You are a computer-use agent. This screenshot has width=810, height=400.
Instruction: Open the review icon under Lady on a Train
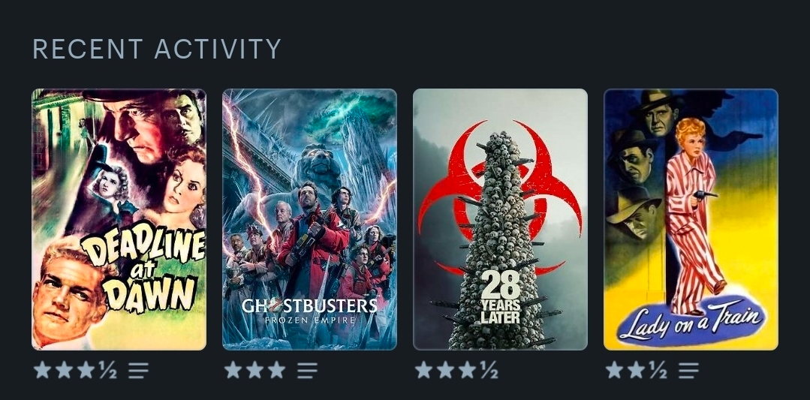tap(688, 370)
